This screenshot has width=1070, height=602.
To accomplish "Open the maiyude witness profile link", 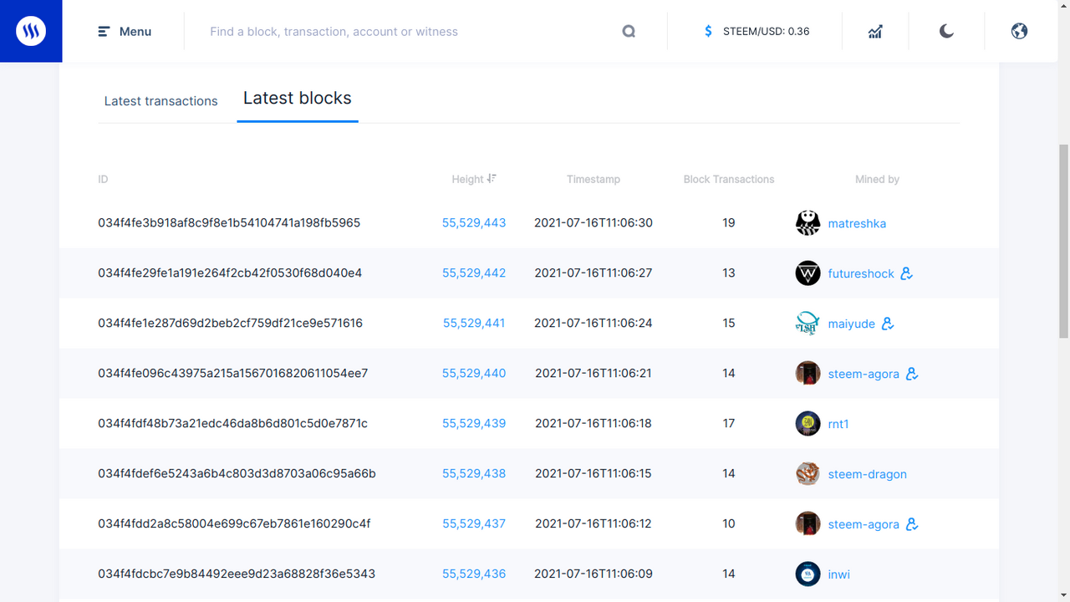I will (x=851, y=324).
